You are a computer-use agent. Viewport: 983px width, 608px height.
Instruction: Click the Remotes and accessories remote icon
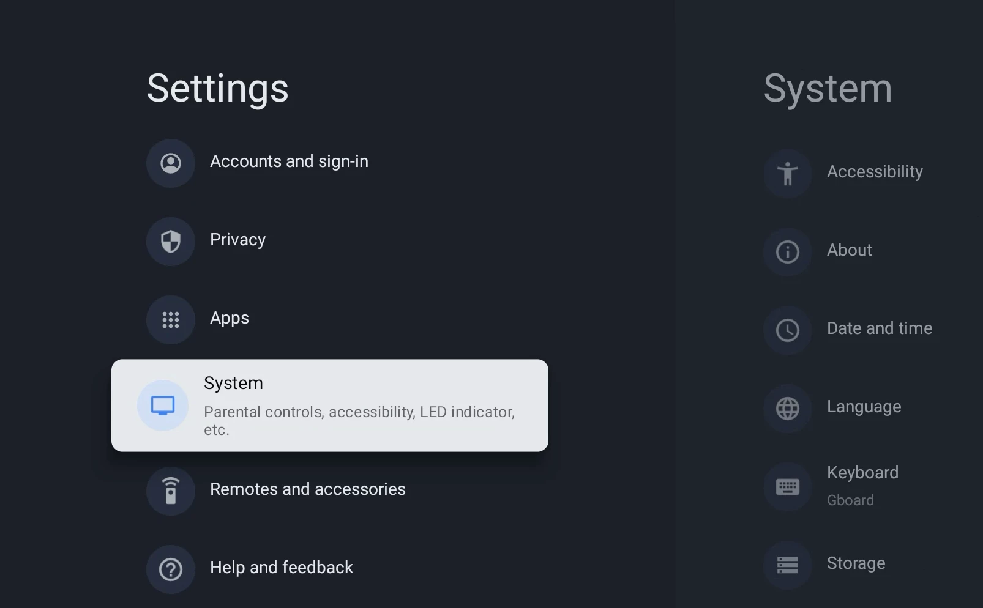171,491
